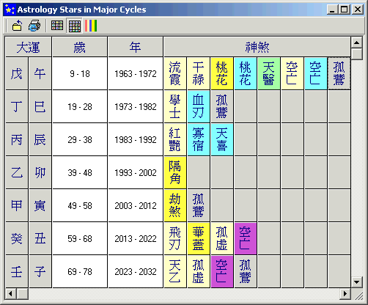Click the 神煞 column header
This screenshot has width=368, height=305.
coord(257,47)
